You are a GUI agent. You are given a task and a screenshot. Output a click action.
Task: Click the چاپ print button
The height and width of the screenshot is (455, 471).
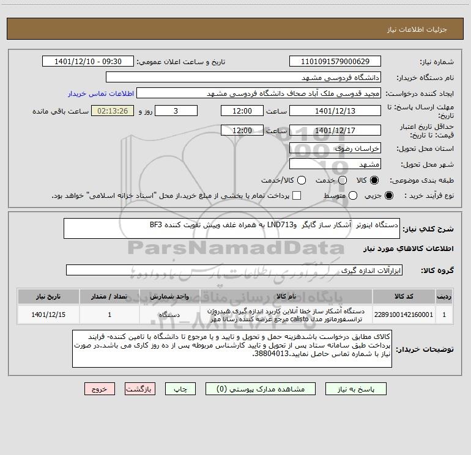click(180, 389)
